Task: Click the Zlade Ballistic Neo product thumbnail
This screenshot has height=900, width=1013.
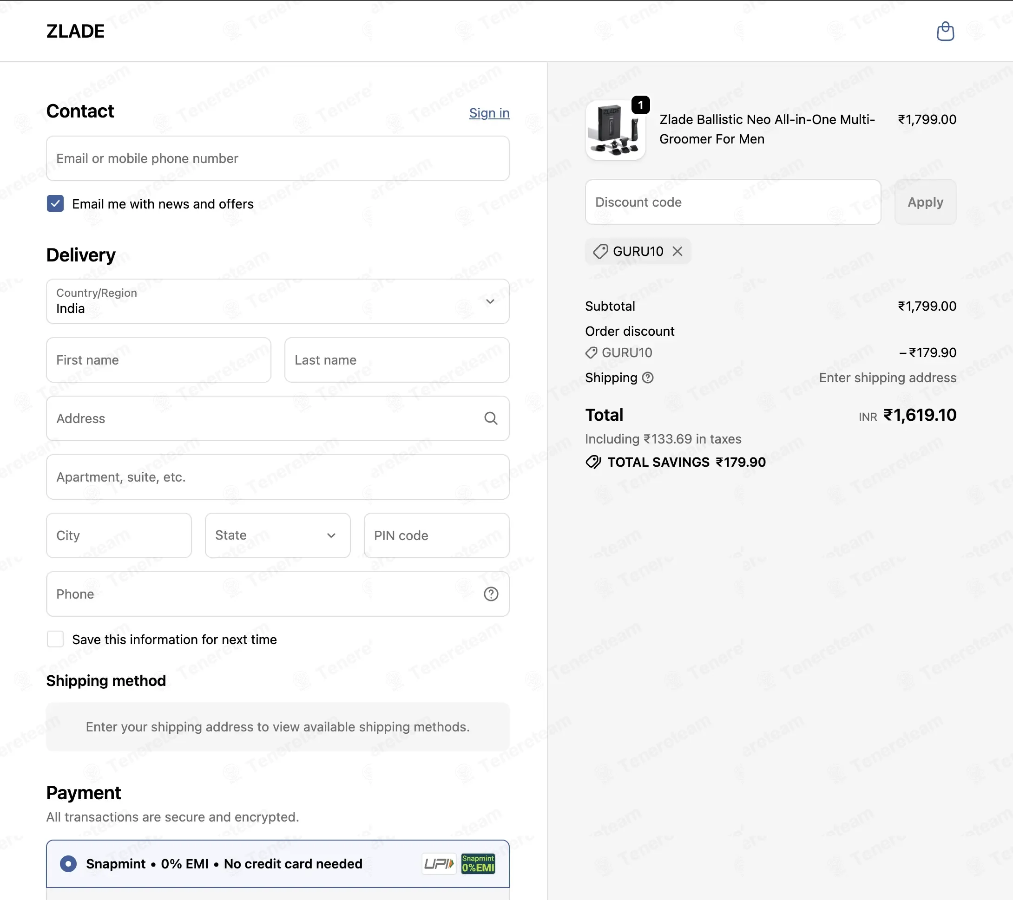Action: click(615, 130)
